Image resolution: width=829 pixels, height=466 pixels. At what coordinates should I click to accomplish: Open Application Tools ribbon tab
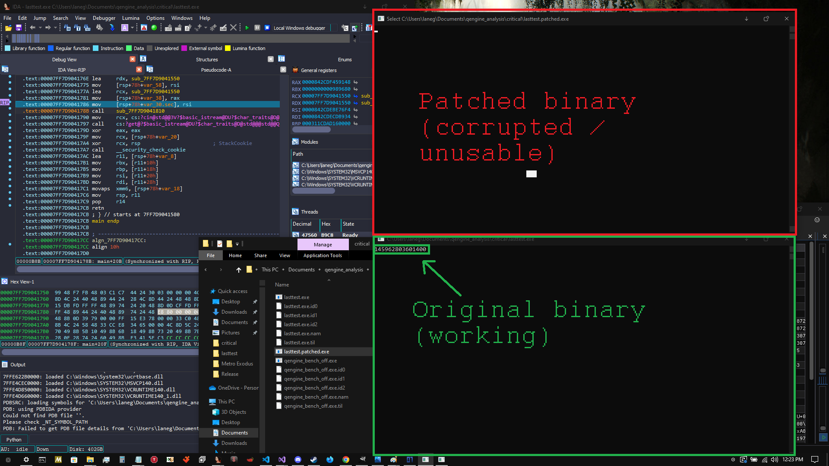point(323,255)
